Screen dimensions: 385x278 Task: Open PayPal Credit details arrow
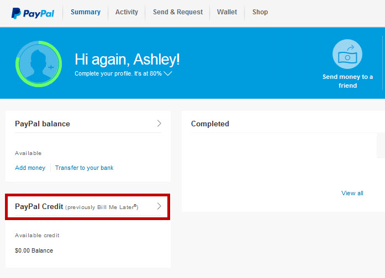click(159, 206)
